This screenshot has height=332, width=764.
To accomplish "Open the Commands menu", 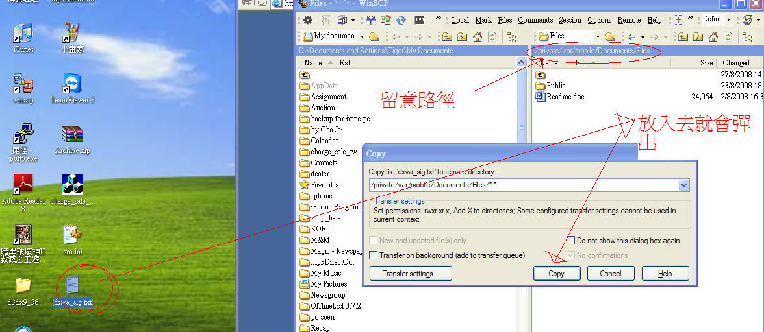I will (x=535, y=20).
